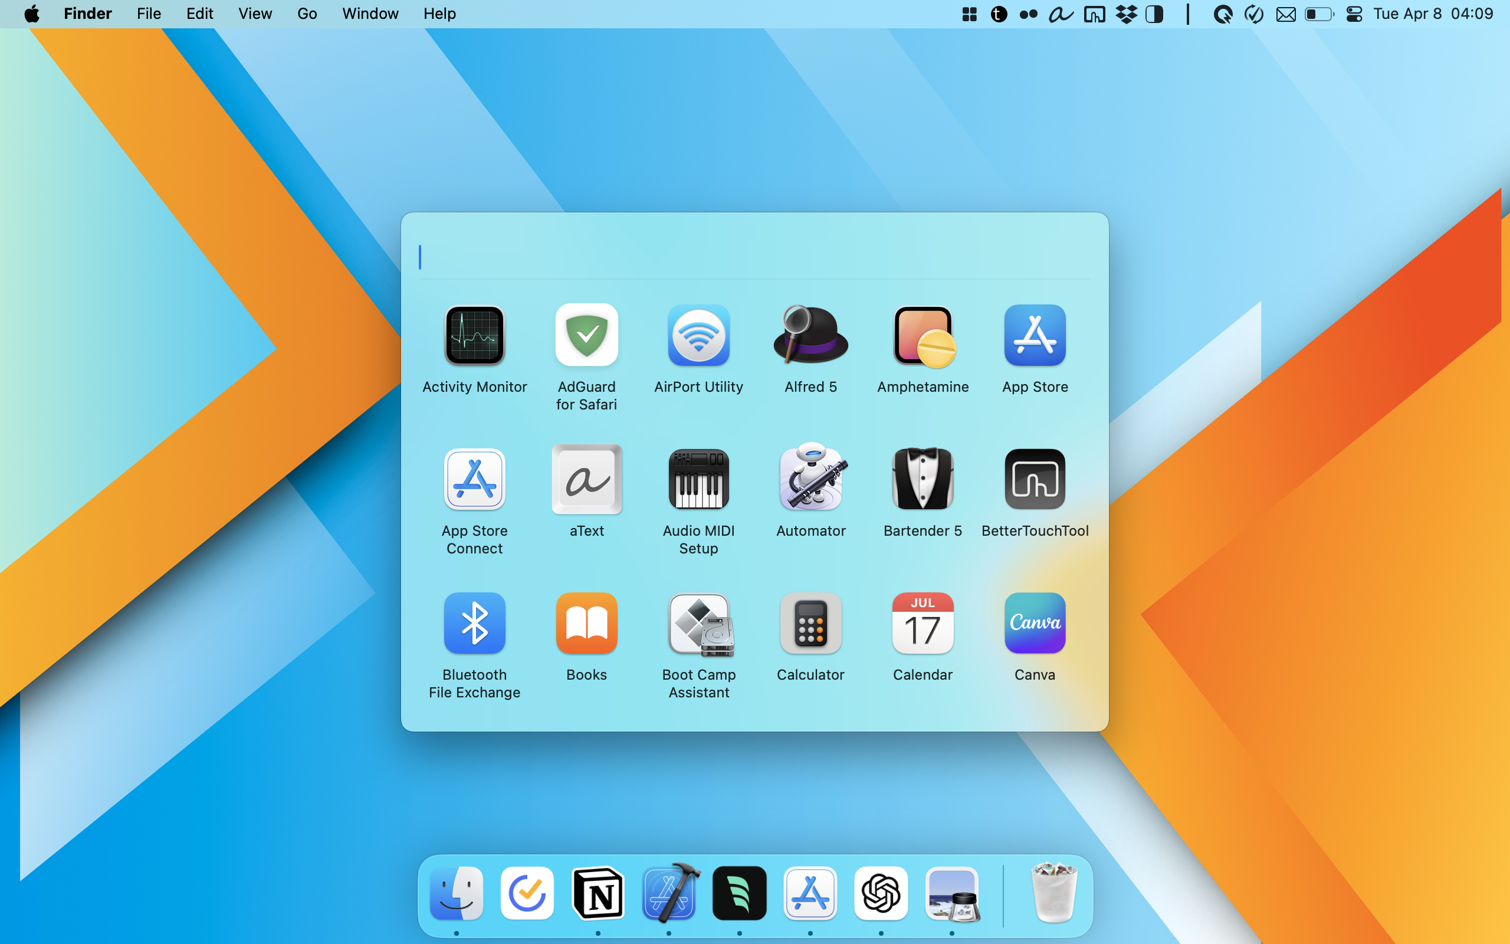Launch Boot Camp Assistant
1510x944 pixels.
698,623
